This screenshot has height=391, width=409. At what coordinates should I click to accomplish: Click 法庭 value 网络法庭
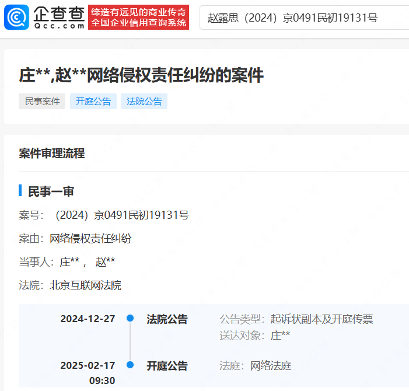[271, 366]
